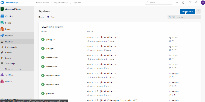The width and height of the screenshot is (205, 102).
Task: Open the last run of nodebrady-ci
Action: pyautogui.click(x=101, y=65)
